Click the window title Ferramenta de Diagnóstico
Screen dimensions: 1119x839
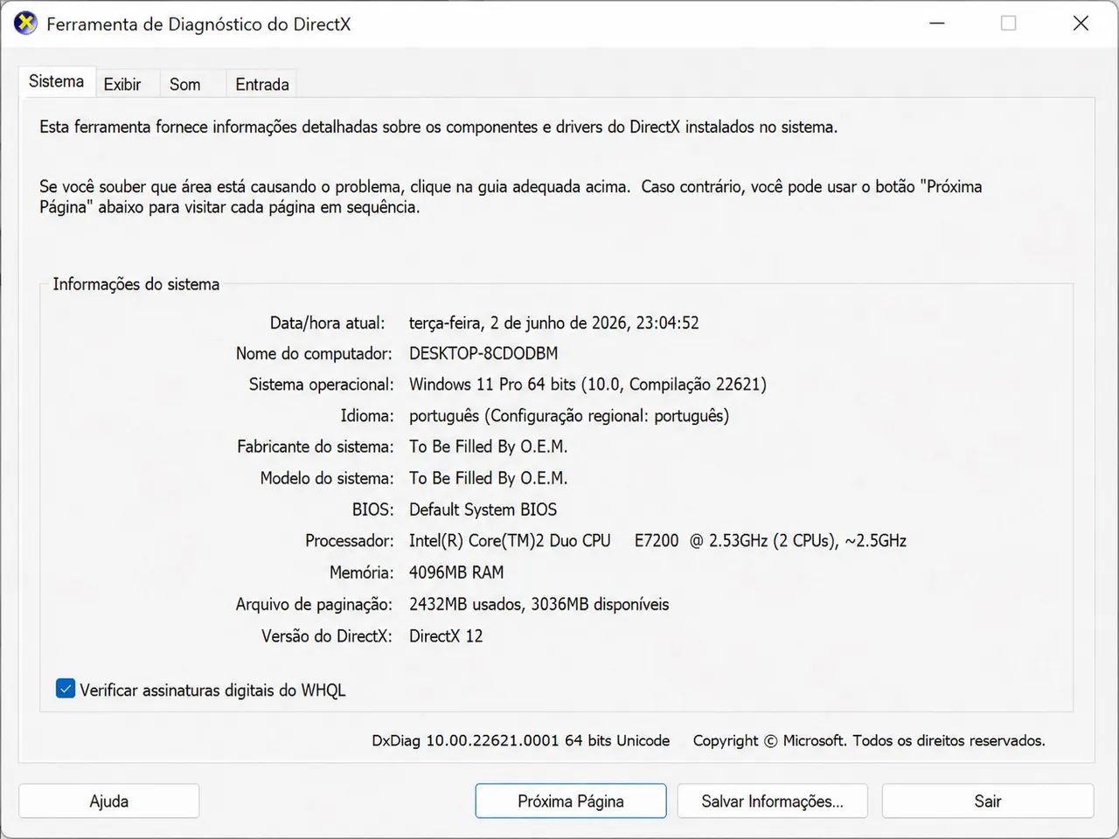point(198,24)
